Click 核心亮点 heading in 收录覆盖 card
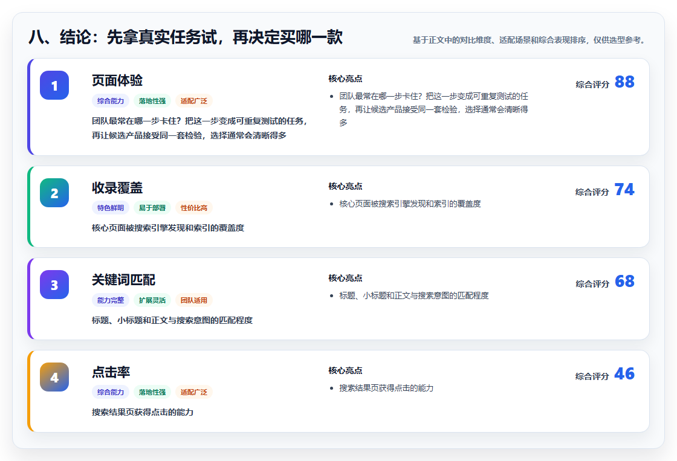677x461 pixels. (x=345, y=186)
